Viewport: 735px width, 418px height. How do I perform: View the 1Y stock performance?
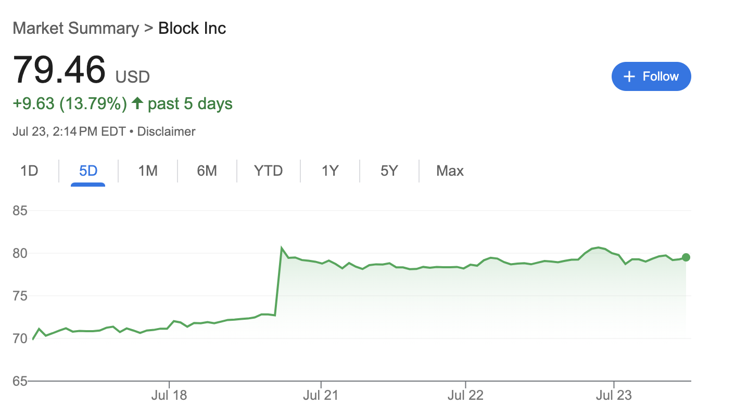(329, 171)
